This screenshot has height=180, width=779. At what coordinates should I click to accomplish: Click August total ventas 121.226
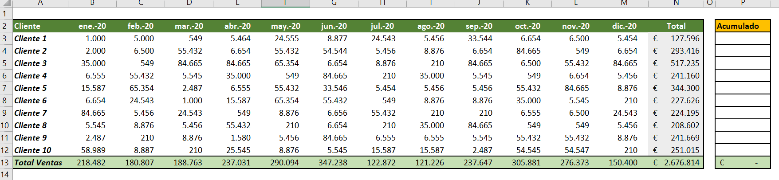click(431, 162)
